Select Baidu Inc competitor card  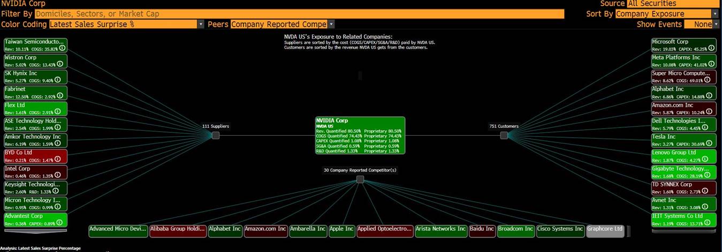click(483, 231)
